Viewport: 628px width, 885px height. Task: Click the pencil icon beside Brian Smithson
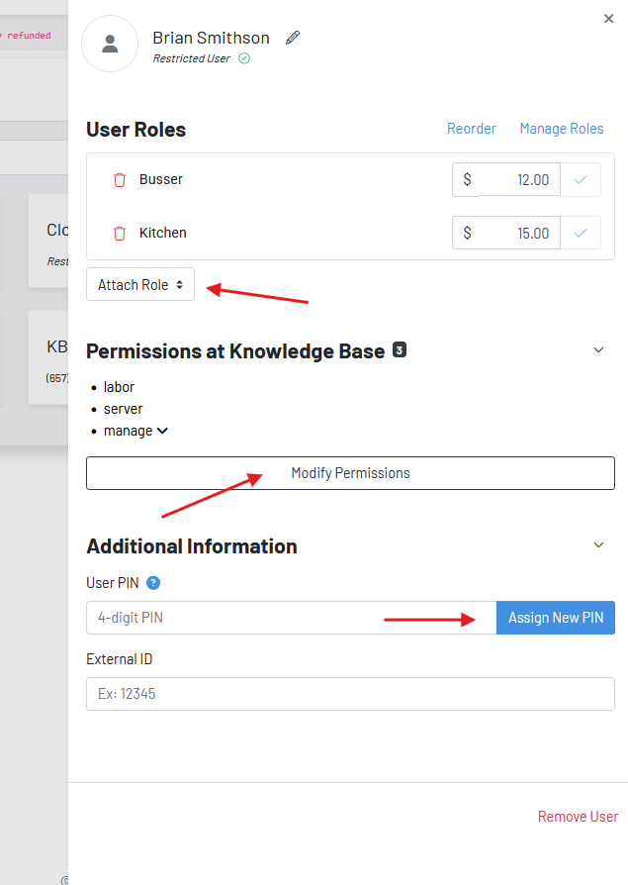point(293,38)
